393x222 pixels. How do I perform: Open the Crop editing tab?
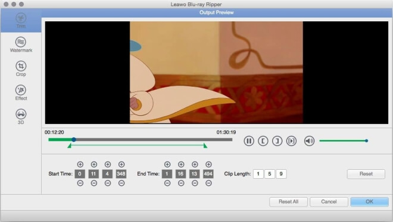(21, 69)
